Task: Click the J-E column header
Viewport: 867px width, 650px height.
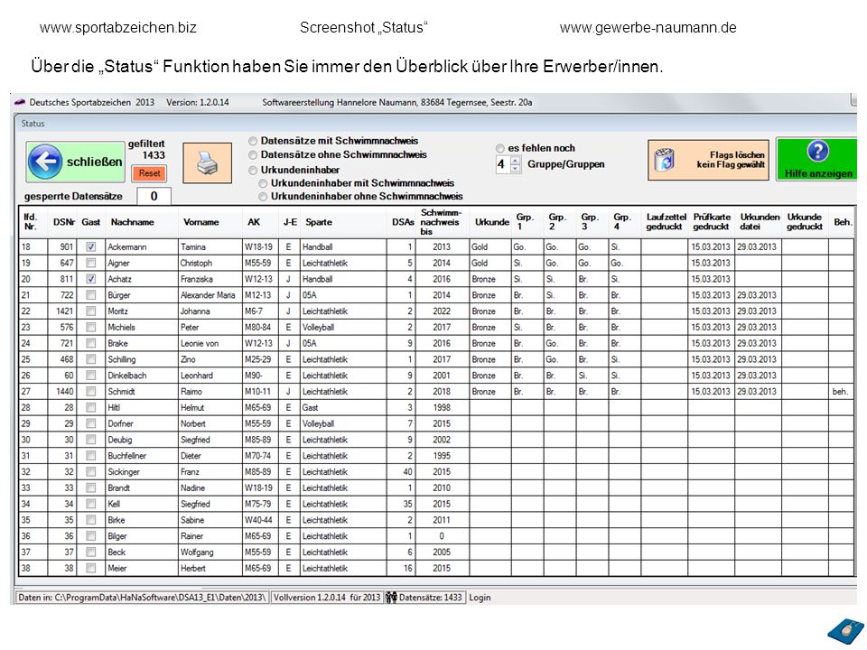Action: click(290, 222)
